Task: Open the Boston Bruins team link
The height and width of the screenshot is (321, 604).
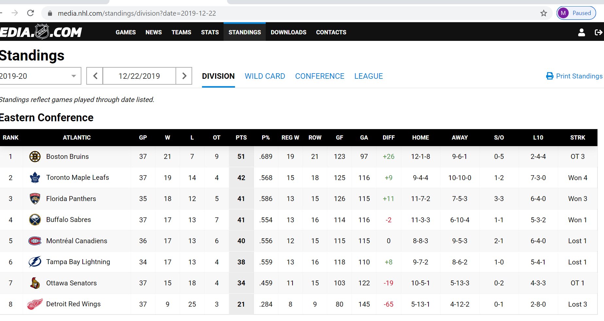Action: 67,157
